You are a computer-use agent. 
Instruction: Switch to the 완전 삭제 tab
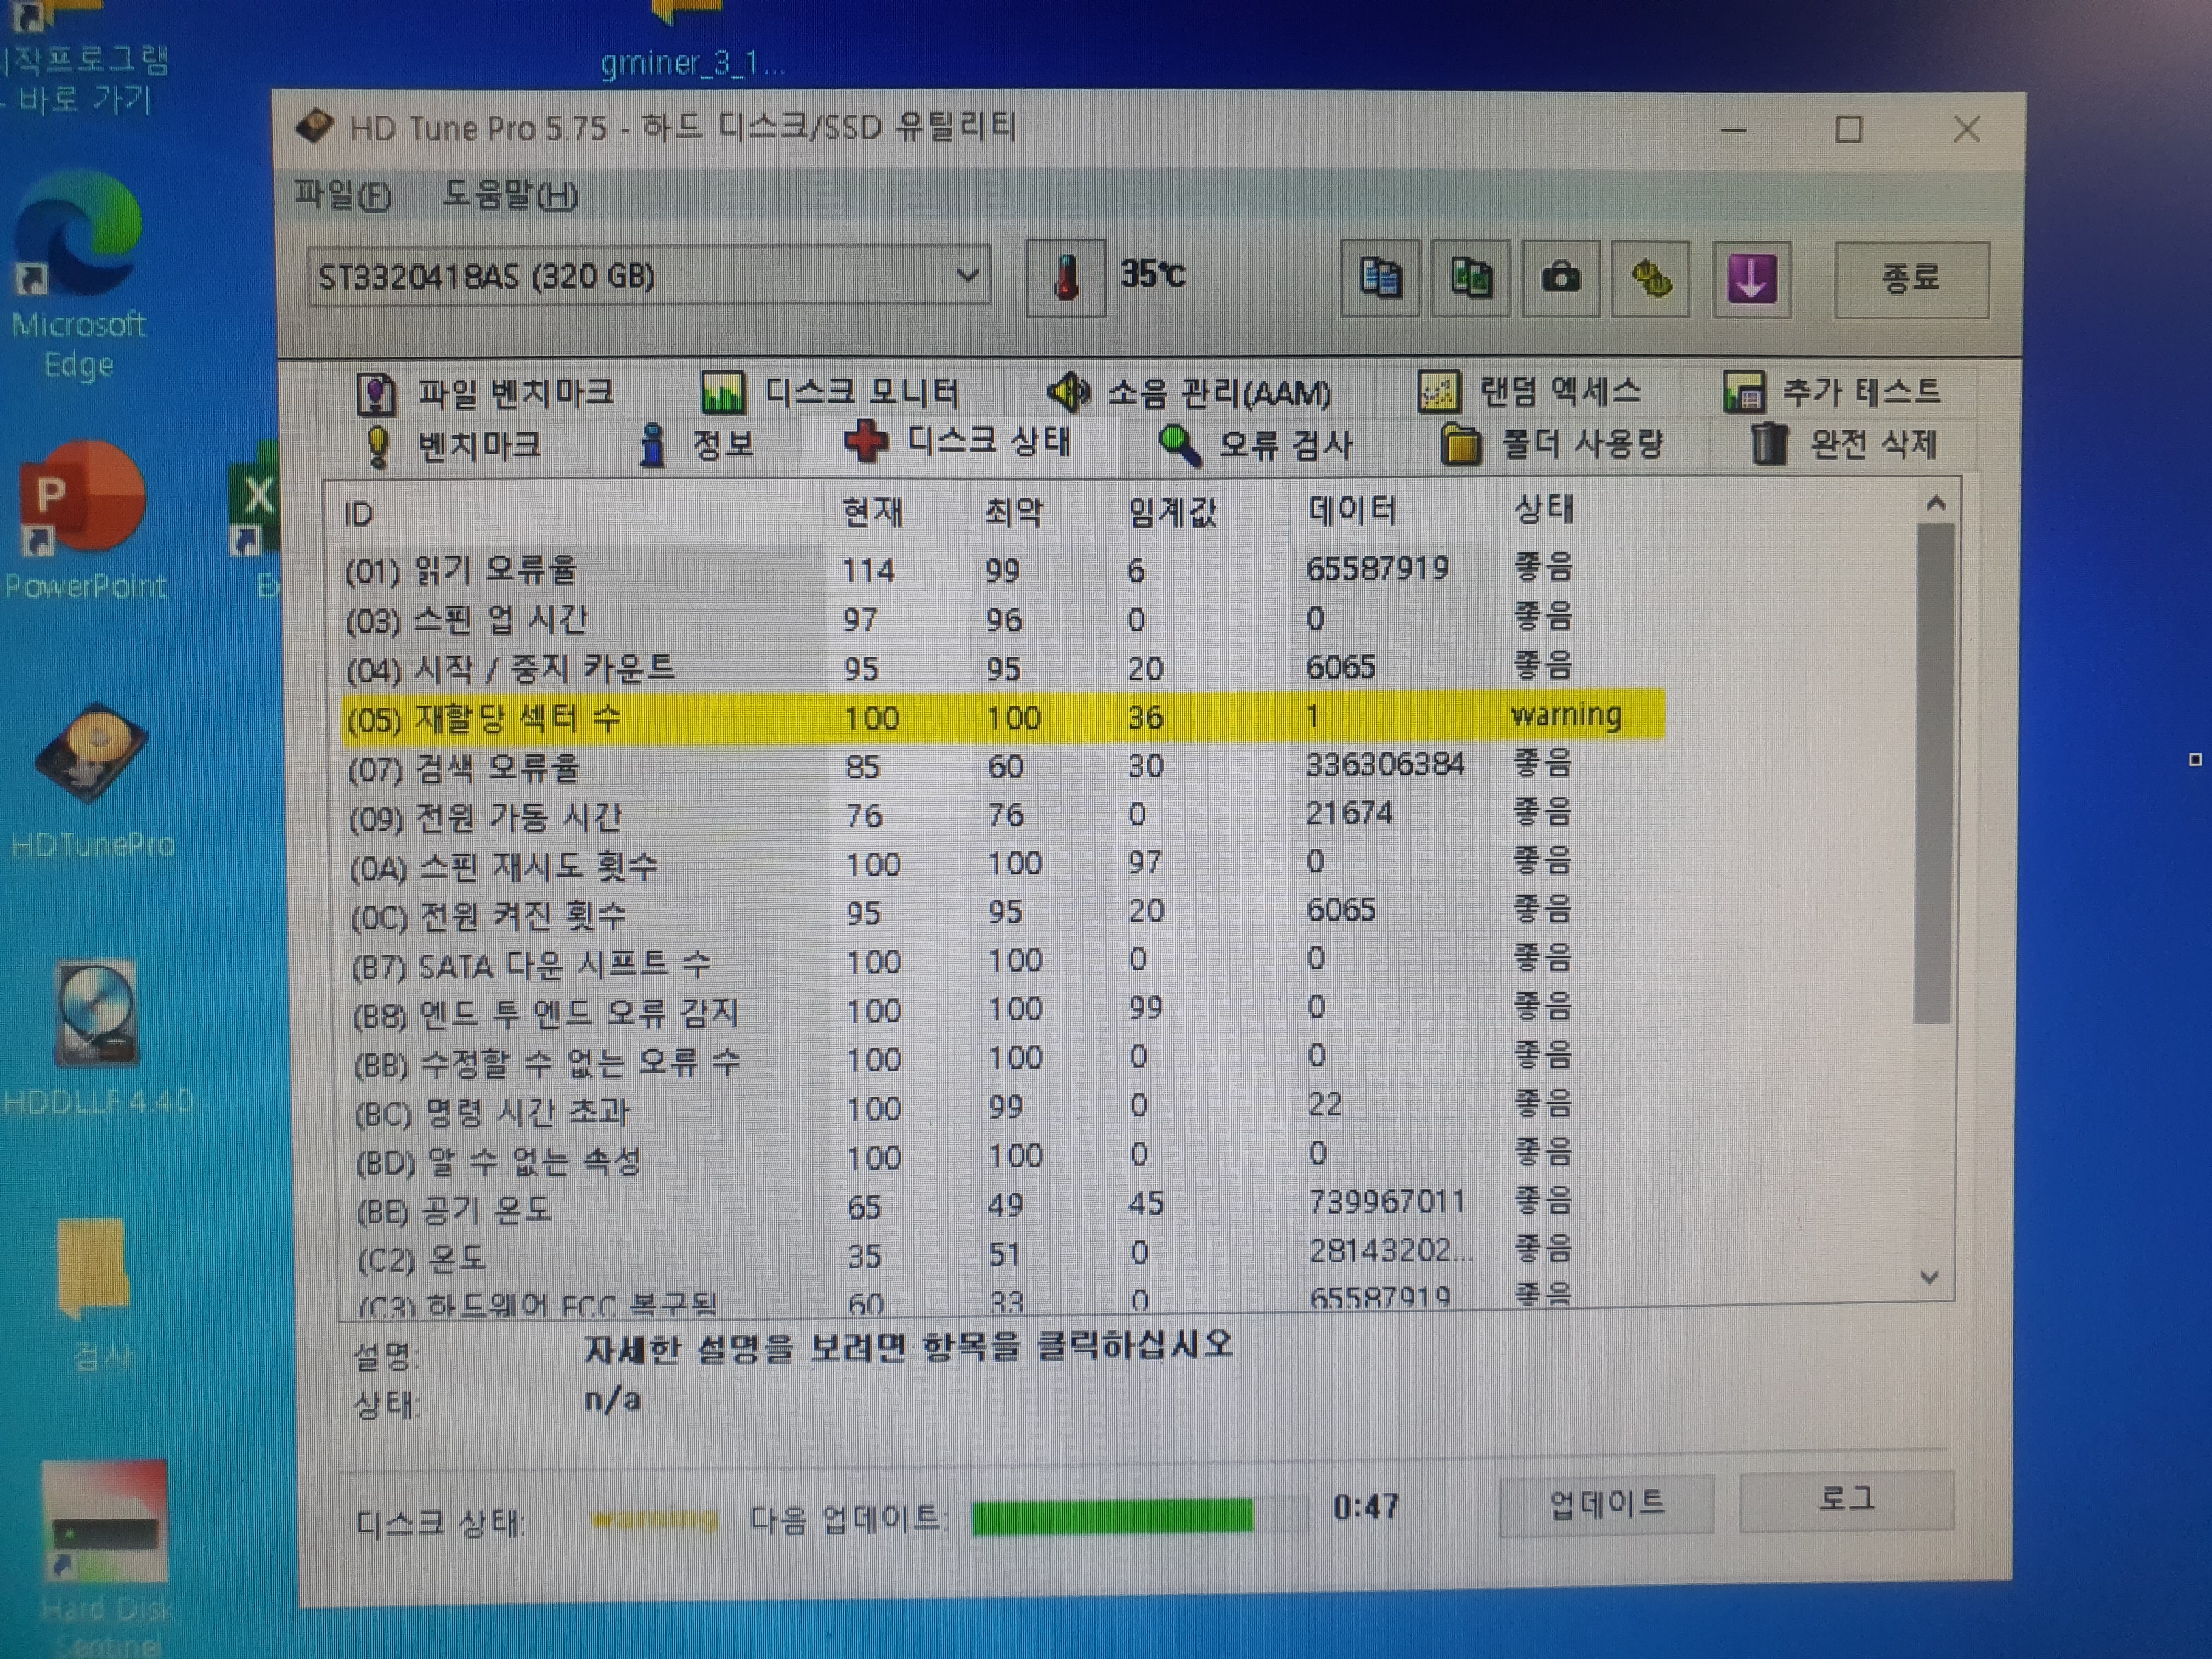[1844, 444]
